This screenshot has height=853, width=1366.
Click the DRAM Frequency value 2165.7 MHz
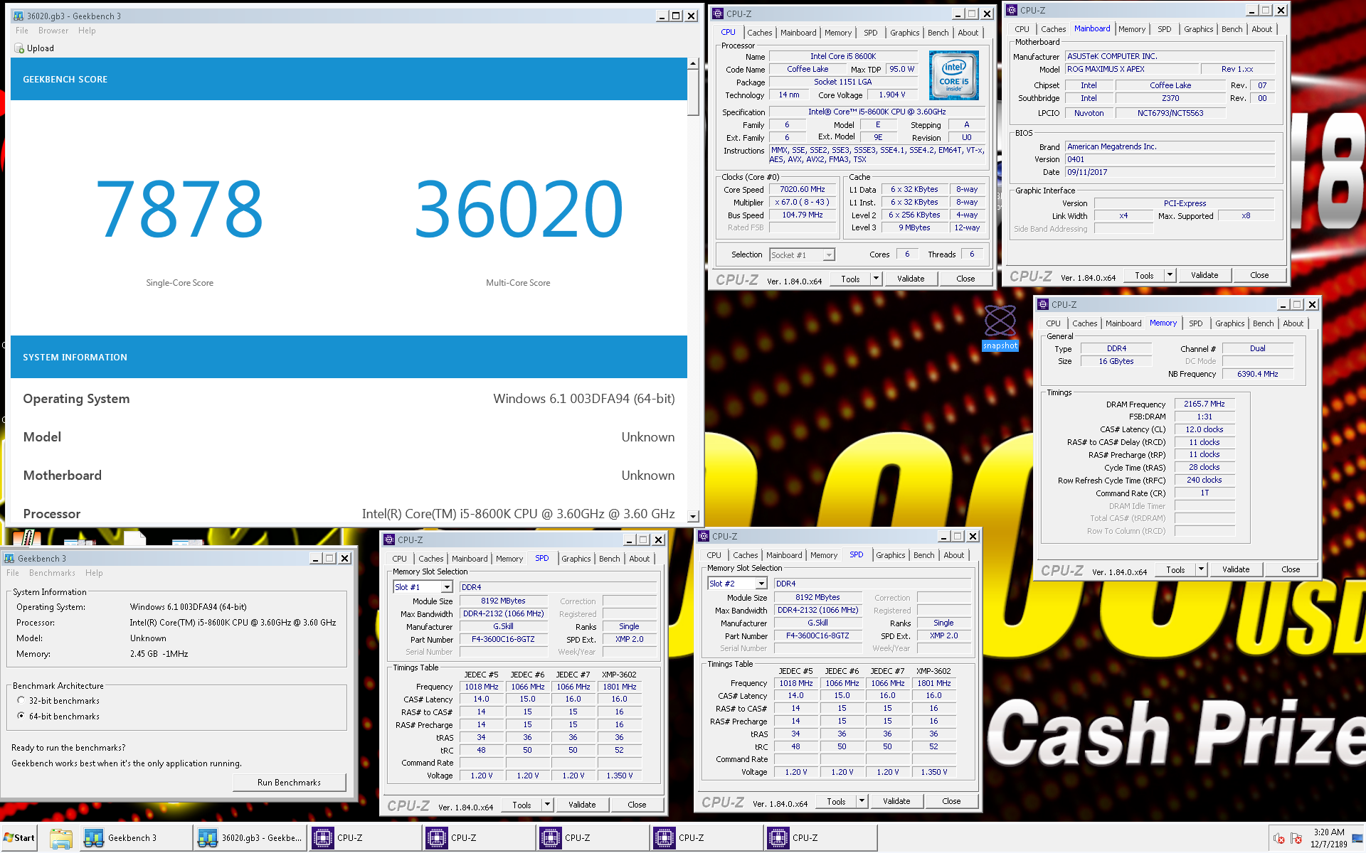[x=1204, y=404]
